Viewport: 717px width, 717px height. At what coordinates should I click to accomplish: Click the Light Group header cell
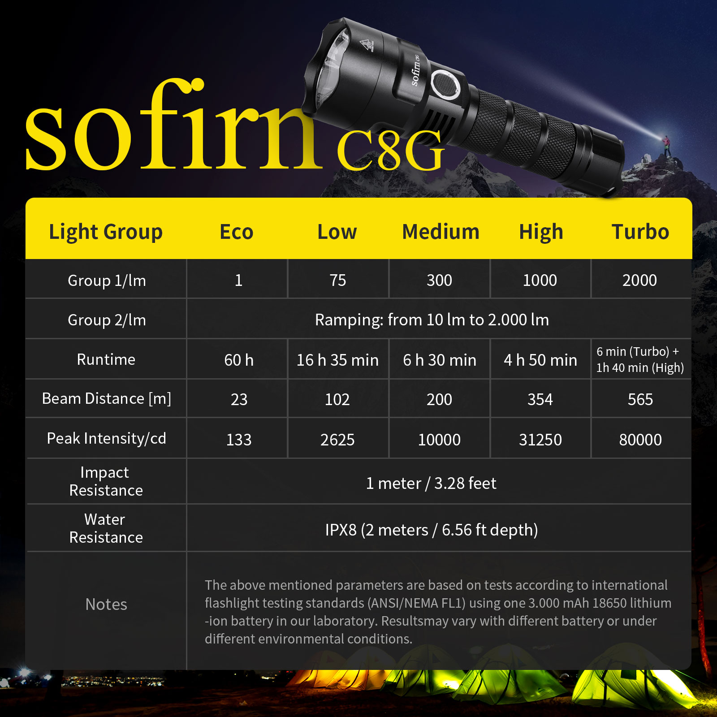tap(106, 232)
